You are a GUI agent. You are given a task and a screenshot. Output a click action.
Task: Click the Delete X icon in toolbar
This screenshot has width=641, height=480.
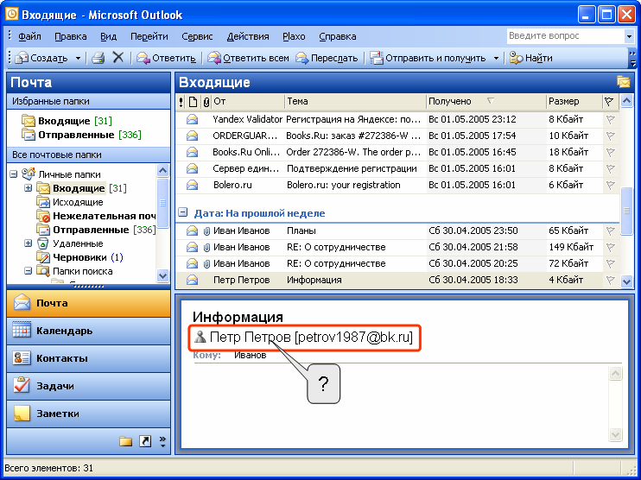click(118, 58)
